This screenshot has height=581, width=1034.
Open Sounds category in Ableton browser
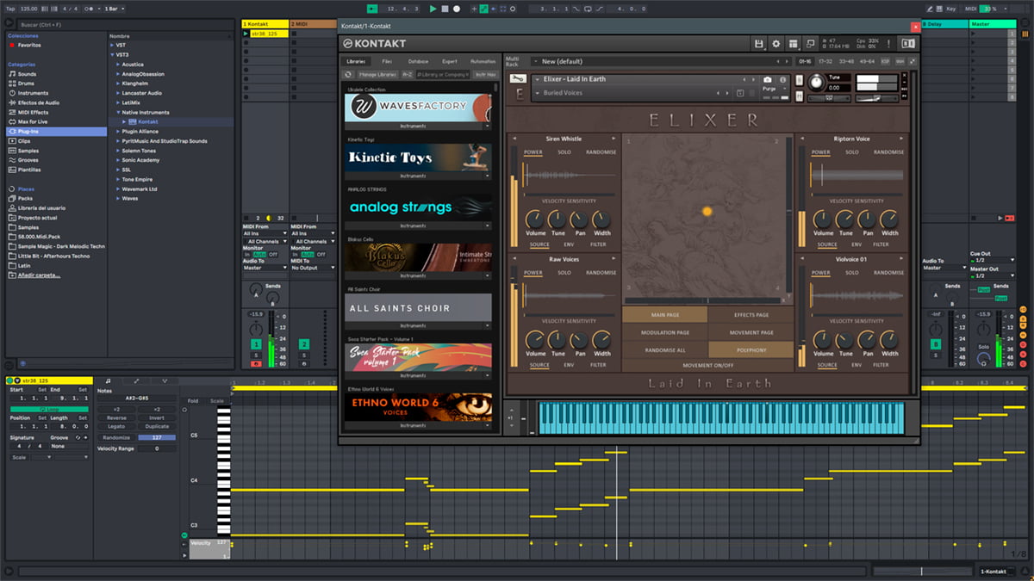[23, 74]
